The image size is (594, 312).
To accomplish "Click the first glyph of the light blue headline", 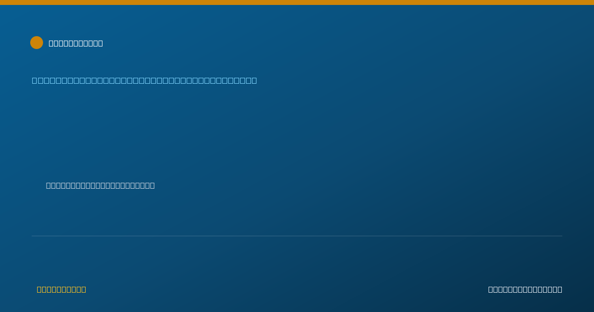I will point(35,80).
